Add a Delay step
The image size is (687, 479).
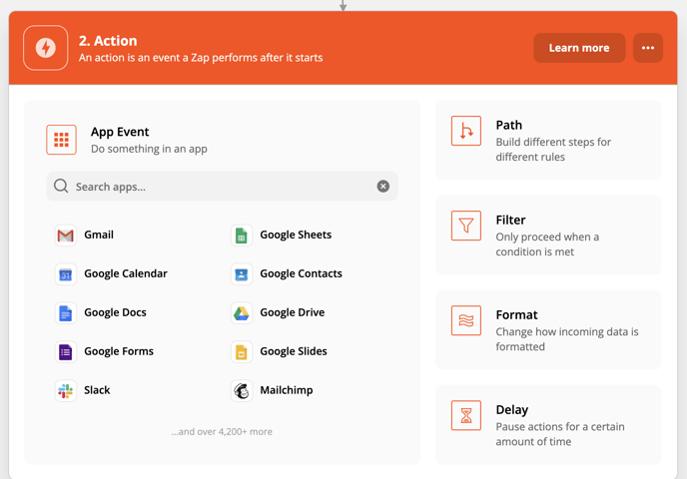pyautogui.click(x=548, y=425)
